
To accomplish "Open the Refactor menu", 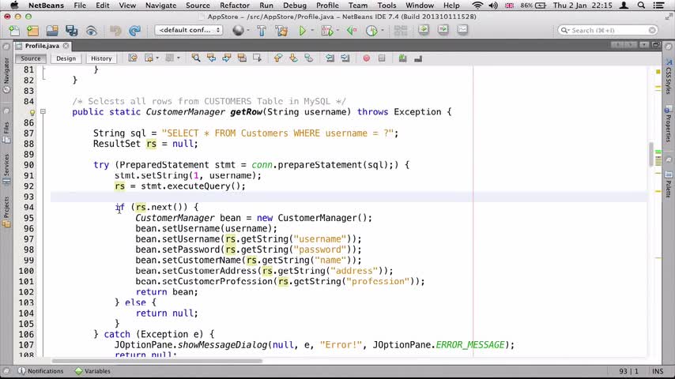I will [x=235, y=6].
